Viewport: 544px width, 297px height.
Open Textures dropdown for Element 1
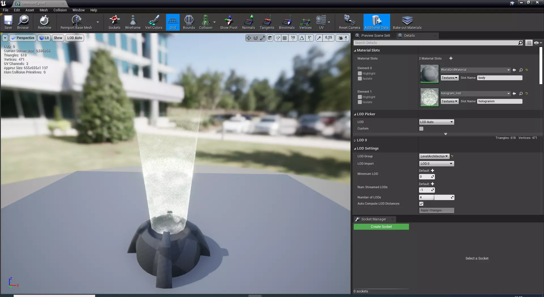coord(449,101)
